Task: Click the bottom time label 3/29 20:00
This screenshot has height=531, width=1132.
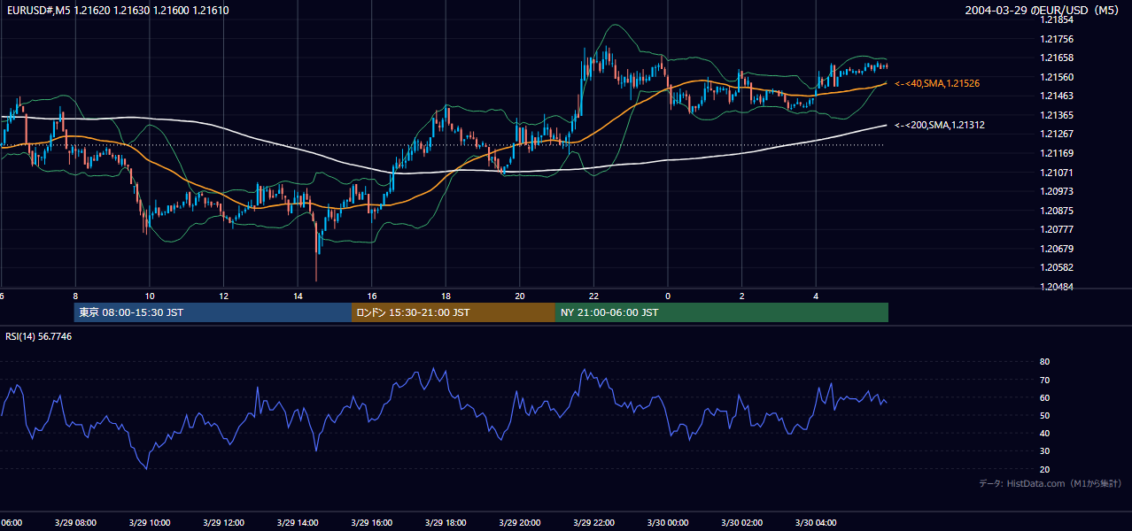Action: [x=519, y=523]
